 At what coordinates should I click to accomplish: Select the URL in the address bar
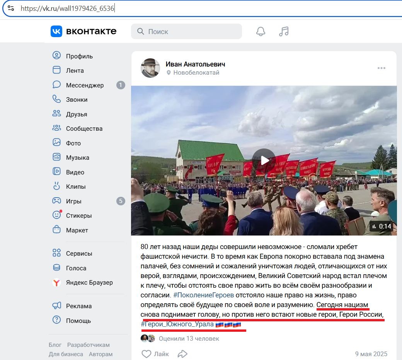(67, 9)
